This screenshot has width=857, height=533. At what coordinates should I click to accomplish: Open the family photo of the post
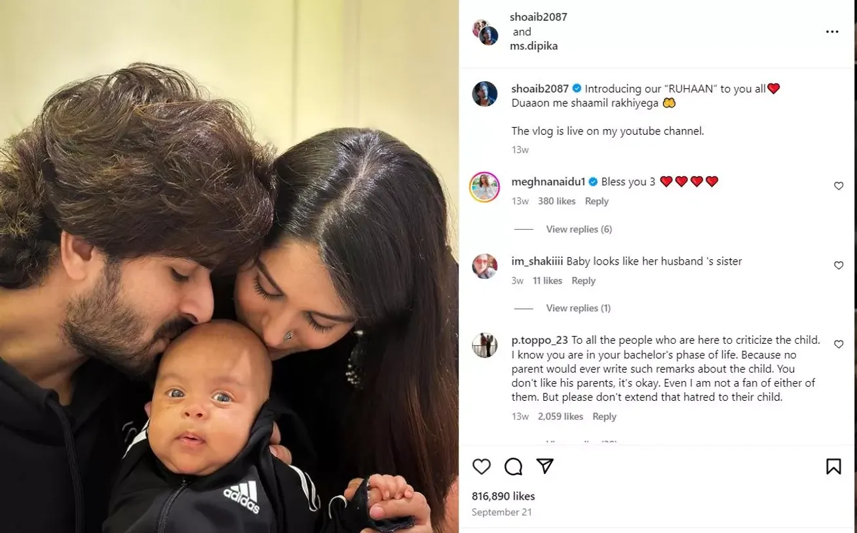(229, 266)
